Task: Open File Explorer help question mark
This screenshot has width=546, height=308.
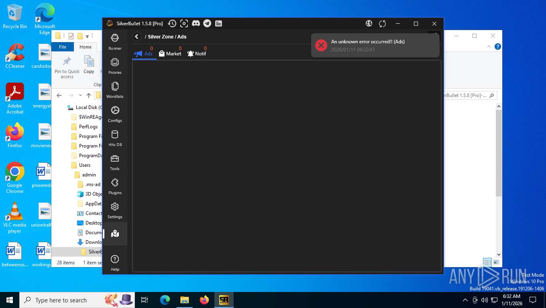Action: tap(498, 47)
